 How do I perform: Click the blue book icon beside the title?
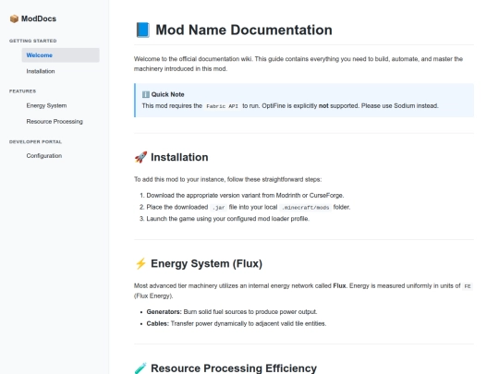coord(142,30)
